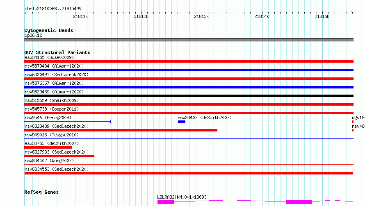The height and width of the screenshot is (206, 365).
Task: Open the nsv9546 (Perry2008) label
Action: [48, 118]
